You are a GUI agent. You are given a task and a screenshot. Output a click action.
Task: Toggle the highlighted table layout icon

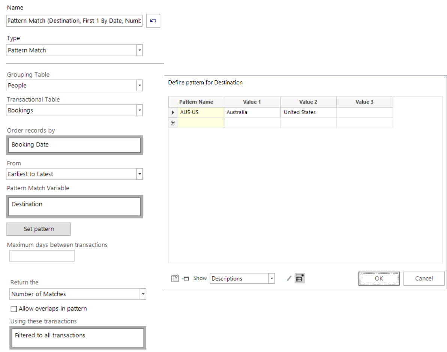coord(300,278)
